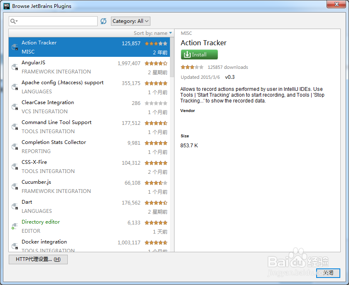Open the Sort by: name dropdown
Image resolution: width=349 pixels, height=285 pixels.
click(153, 33)
